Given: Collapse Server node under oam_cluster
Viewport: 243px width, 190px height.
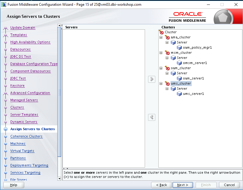Looking at the screenshot, I should (167, 73).
